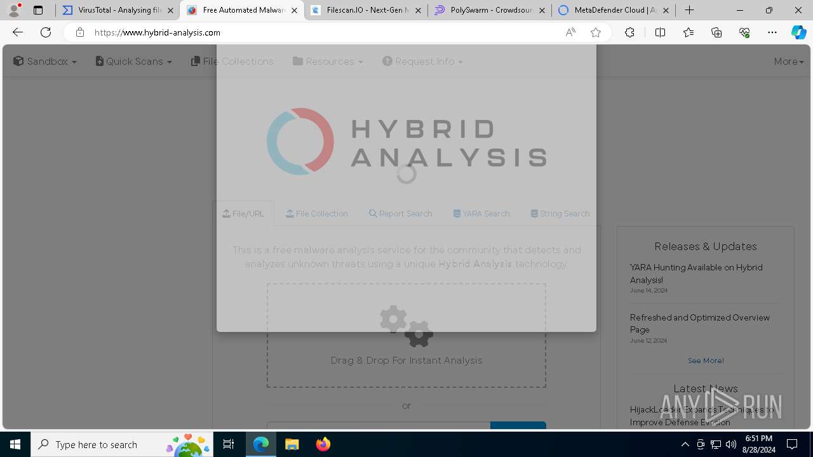Open a new browser tab
Screen dimensions: 813x457
point(689,10)
